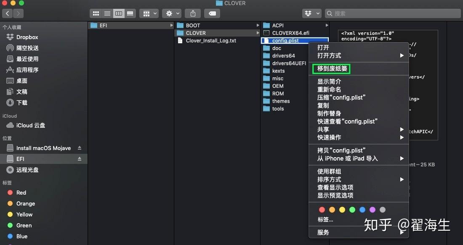Open the group-by arrangement dropdown

click(149, 13)
